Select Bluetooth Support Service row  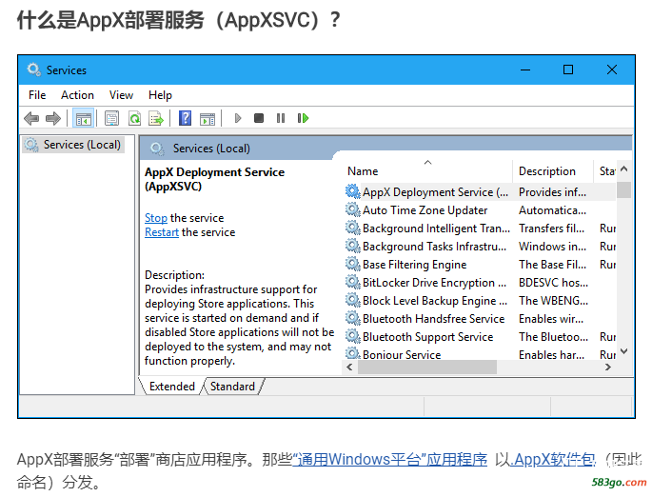pos(480,337)
